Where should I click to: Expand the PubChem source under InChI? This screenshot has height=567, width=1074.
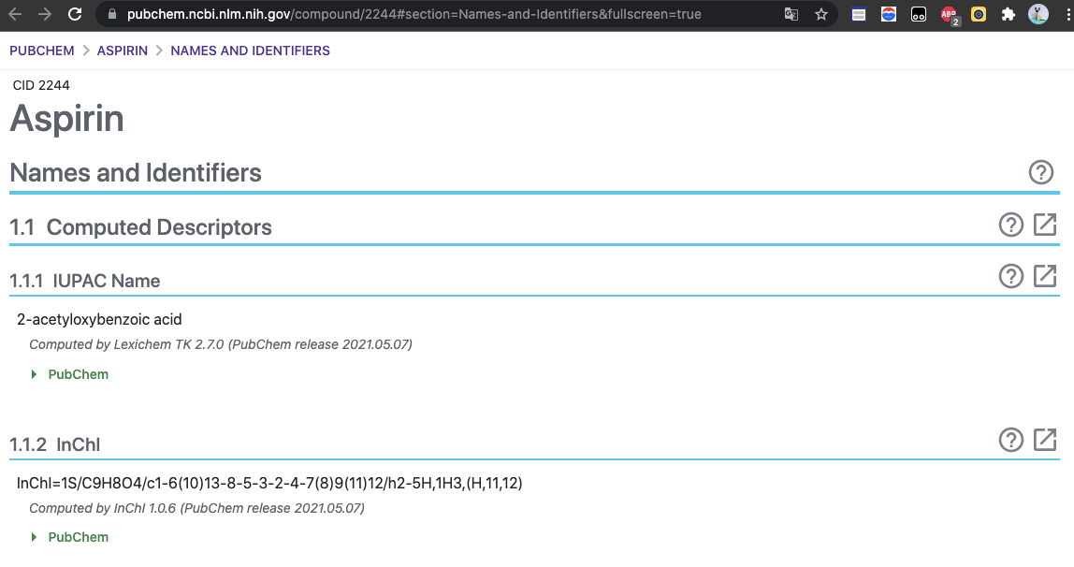click(70, 536)
